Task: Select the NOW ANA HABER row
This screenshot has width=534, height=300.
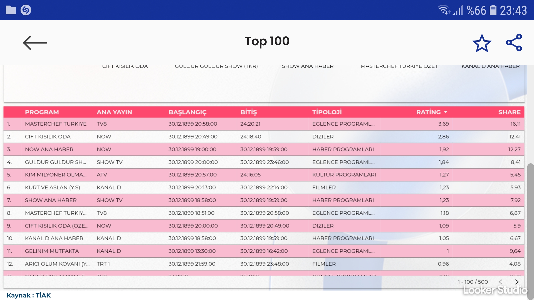Action: pos(49,149)
